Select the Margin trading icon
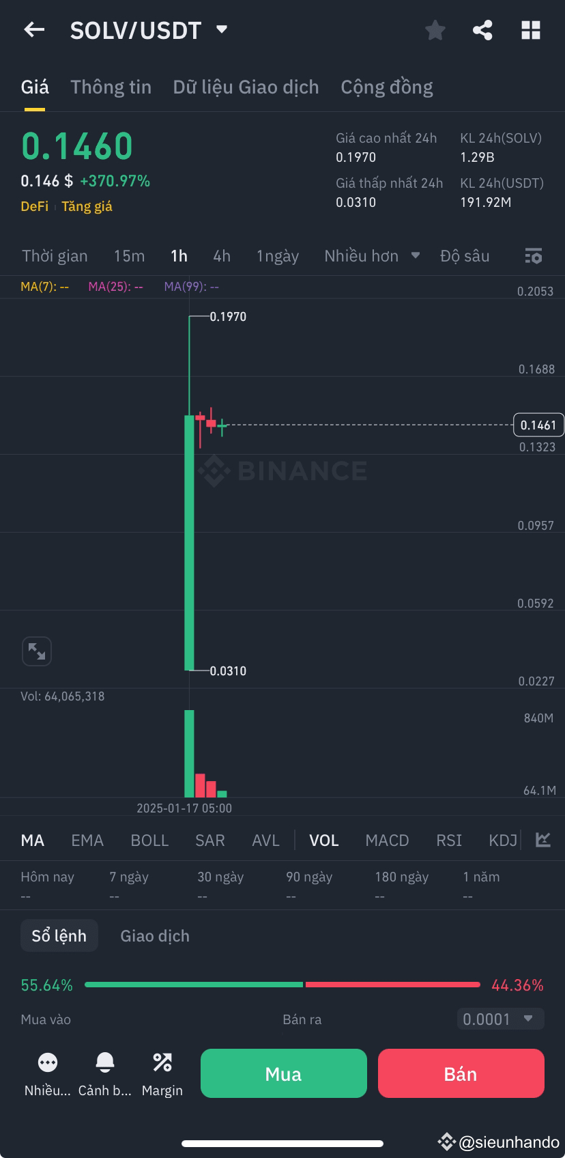 click(x=162, y=1062)
